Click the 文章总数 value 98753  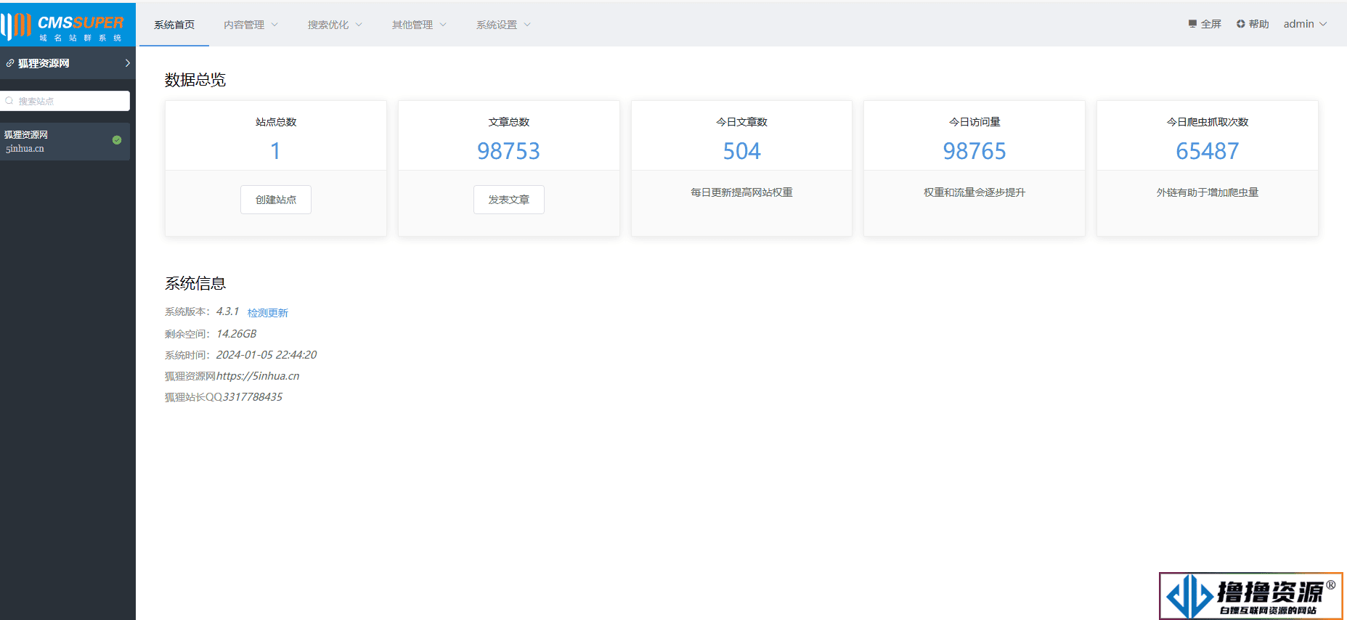coord(509,151)
